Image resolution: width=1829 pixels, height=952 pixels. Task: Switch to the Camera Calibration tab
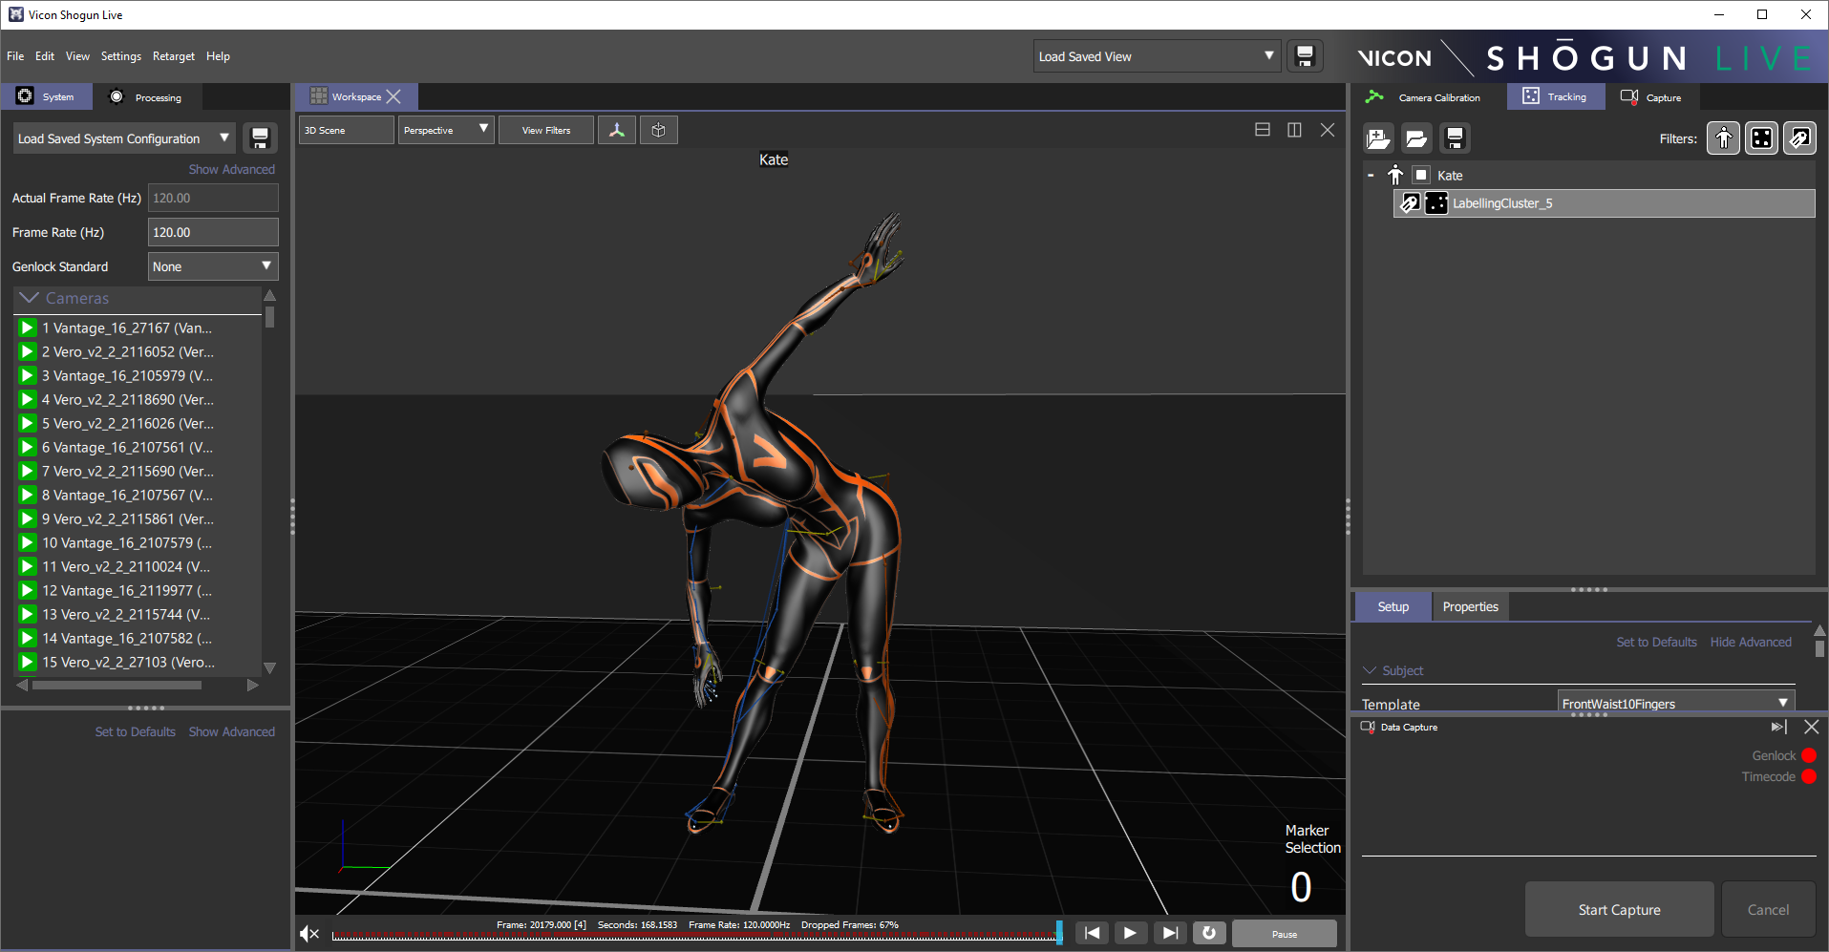1428,97
